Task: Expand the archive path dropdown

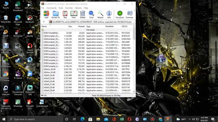Action: click(134, 22)
